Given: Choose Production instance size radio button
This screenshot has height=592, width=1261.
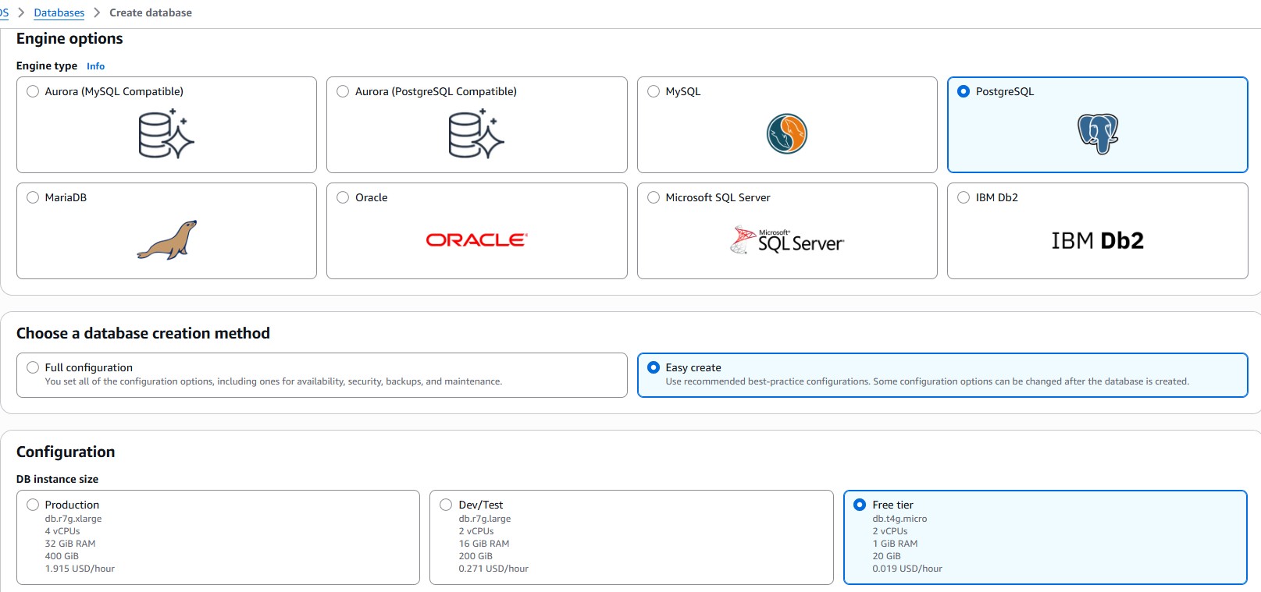Looking at the screenshot, I should [33, 505].
